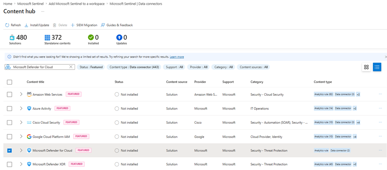This screenshot has height=170, width=387.
Task: Sort by the Provider column header
Action: click(x=200, y=82)
